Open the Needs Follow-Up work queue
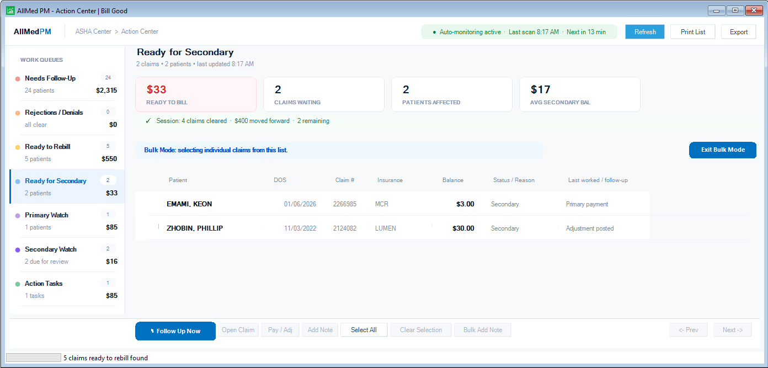This screenshot has height=368, width=768. [x=67, y=84]
